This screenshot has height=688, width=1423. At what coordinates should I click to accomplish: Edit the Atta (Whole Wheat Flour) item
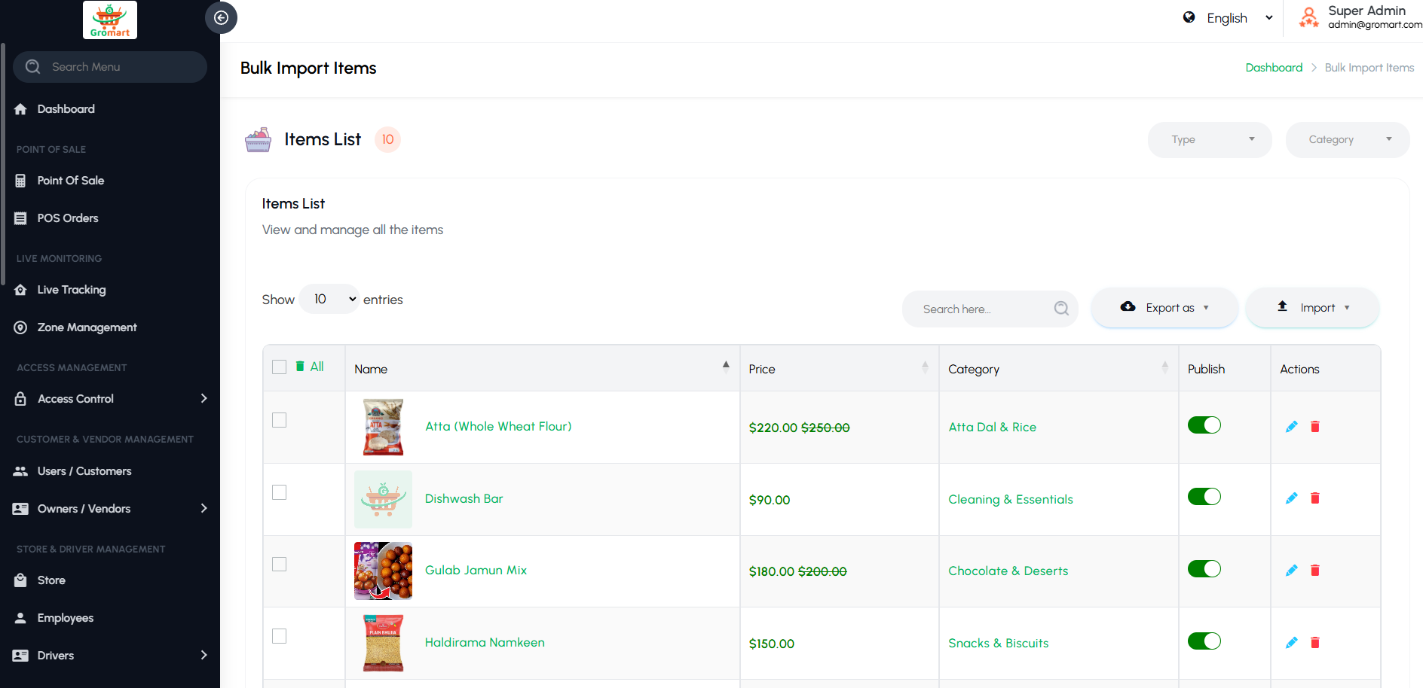pyautogui.click(x=1291, y=427)
